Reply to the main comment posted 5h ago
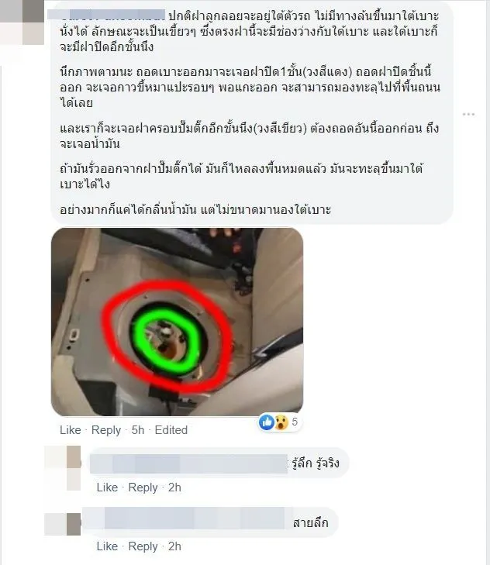 click(x=106, y=430)
